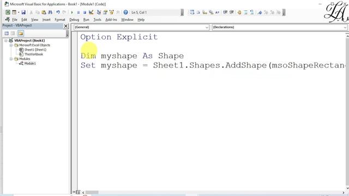Open the Format menu
349x196 pixels.
point(60,20)
